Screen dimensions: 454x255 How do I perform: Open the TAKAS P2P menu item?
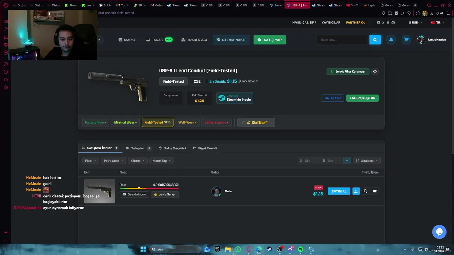click(x=159, y=40)
